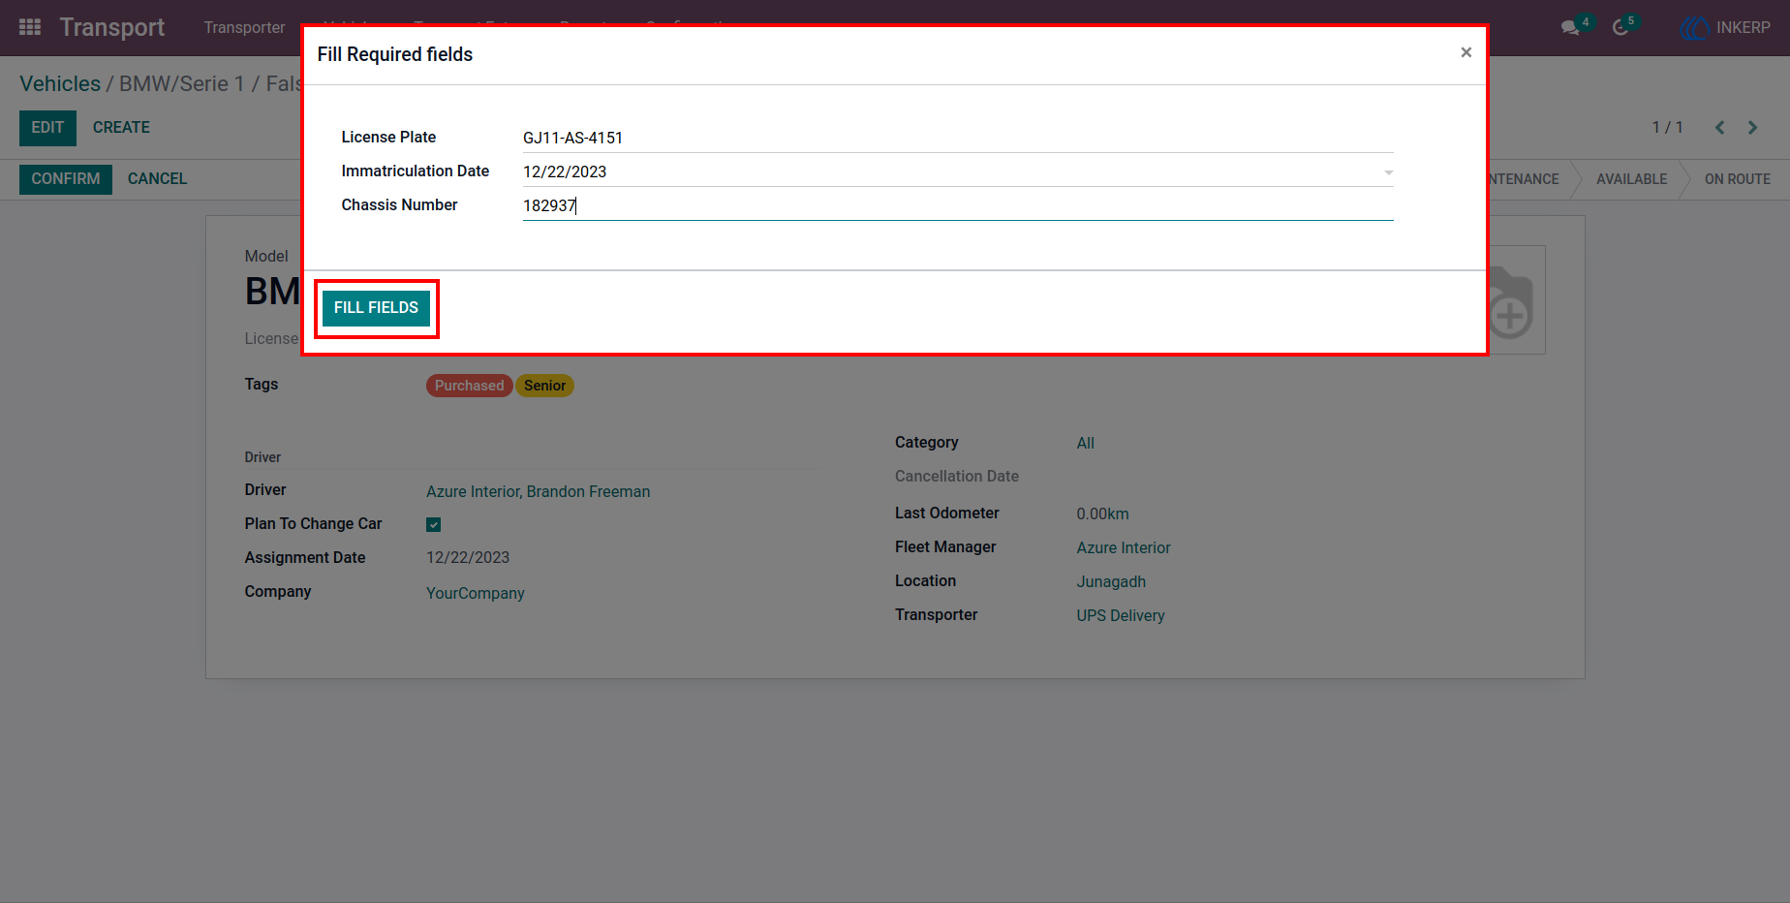Image resolution: width=1790 pixels, height=903 pixels.
Task: Open the All category link
Action: coord(1086,444)
